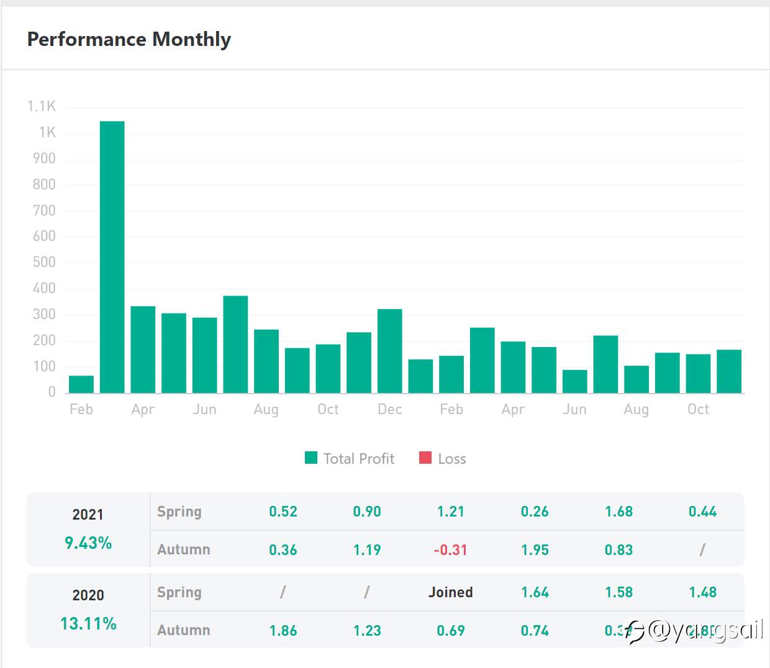770x668 pixels.
Task: Click the 0.90 value in 2021 Spring
Action: click(x=367, y=512)
